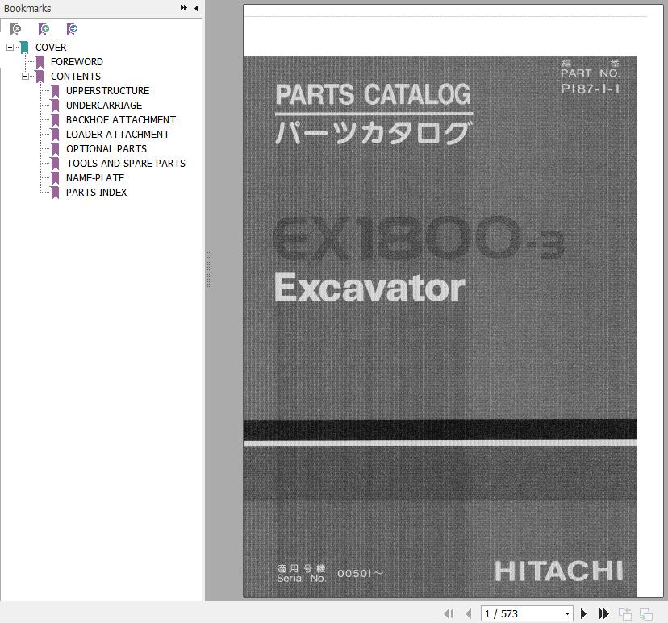Click the UPPERSTRUCTURE bookmark ribbon icon
The width and height of the screenshot is (668, 623).
[55, 91]
